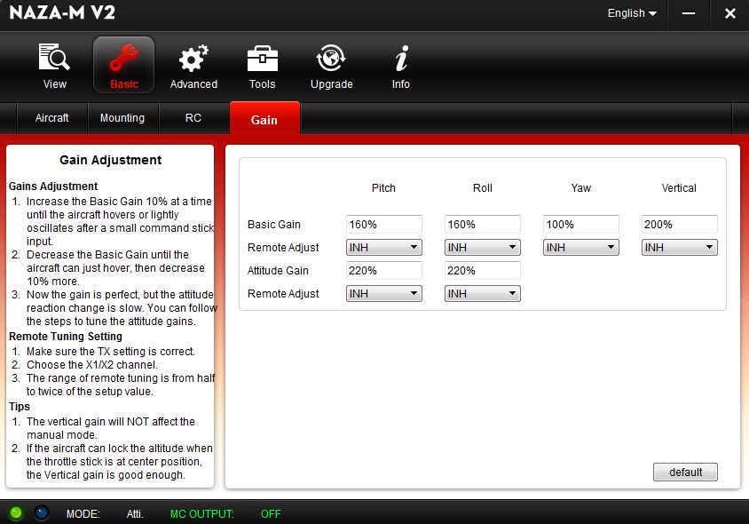Click the blue LED indicator in status bar
Image resolution: width=749 pixels, height=524 pixels.
(41, 513)
